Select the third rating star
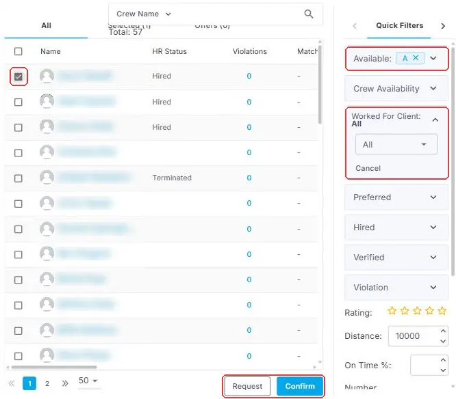456x399 pixels. (x=417, y=311)
